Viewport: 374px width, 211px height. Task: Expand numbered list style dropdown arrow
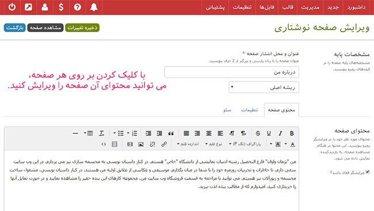coord(128,133)
